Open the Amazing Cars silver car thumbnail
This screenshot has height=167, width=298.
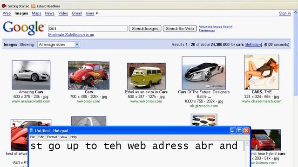pos(31,75)
